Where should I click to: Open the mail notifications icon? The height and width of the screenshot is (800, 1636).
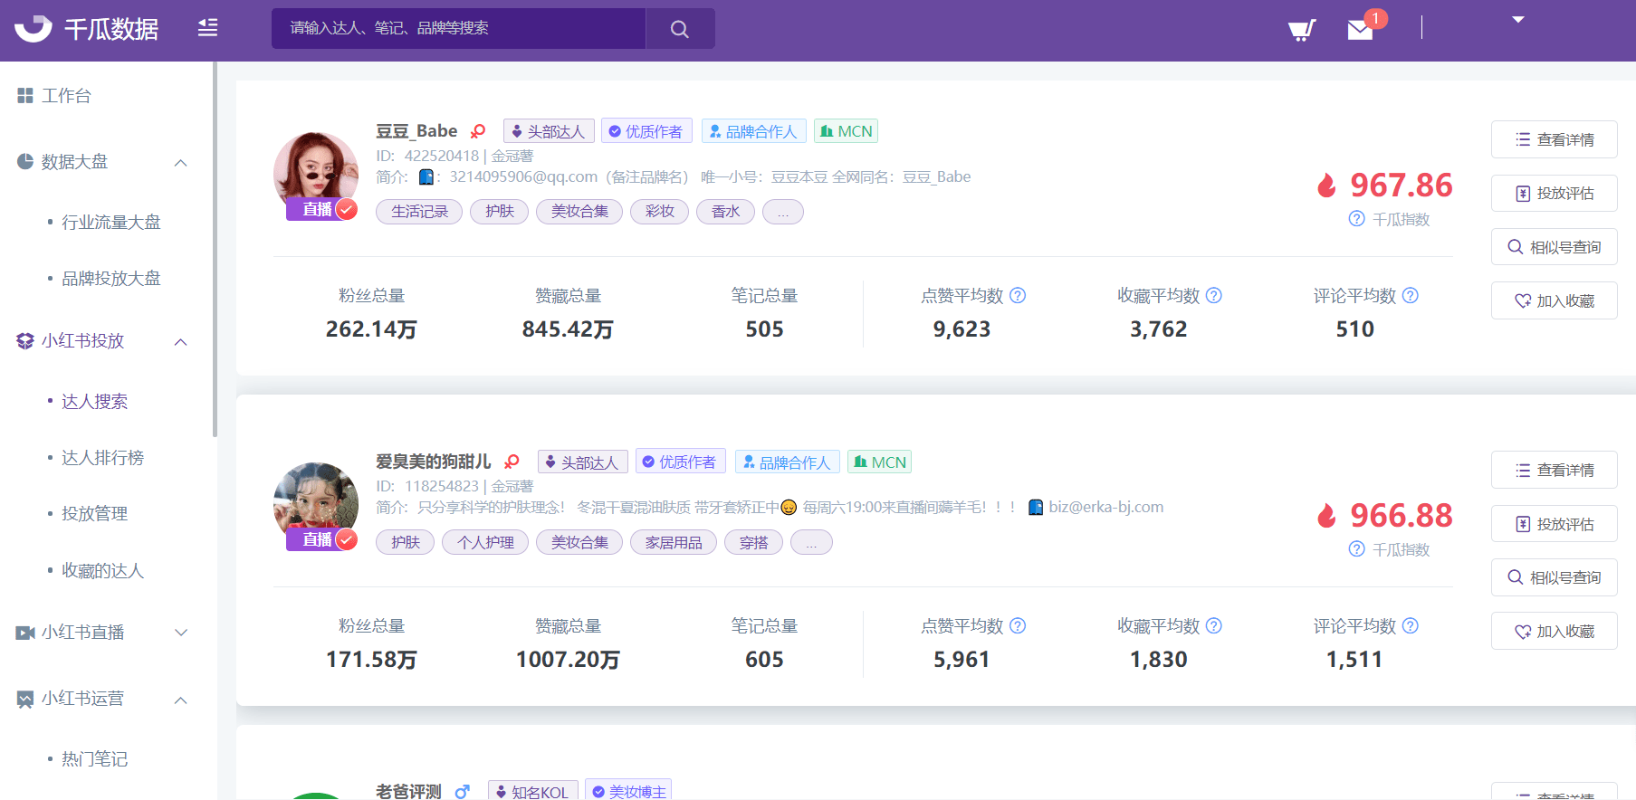pos(1360,30)
